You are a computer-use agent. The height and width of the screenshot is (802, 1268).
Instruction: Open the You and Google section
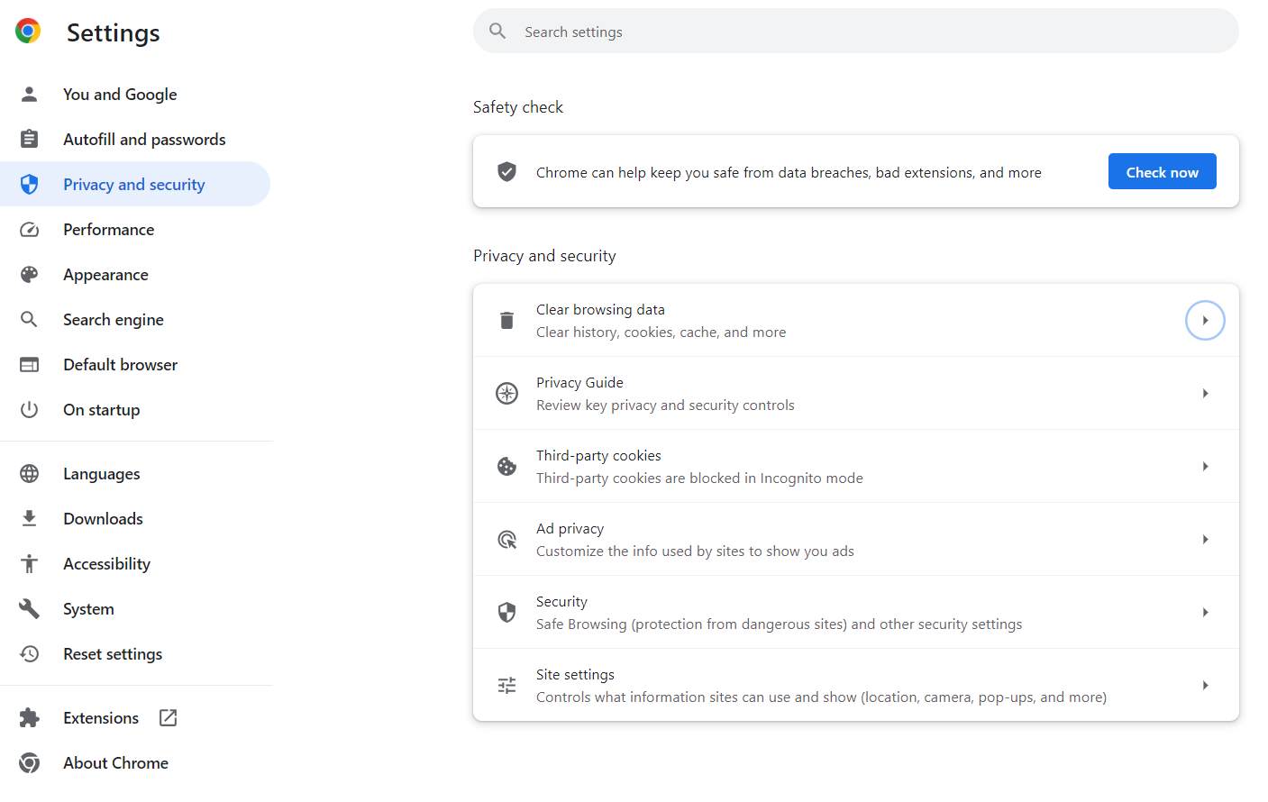(135, 94)
